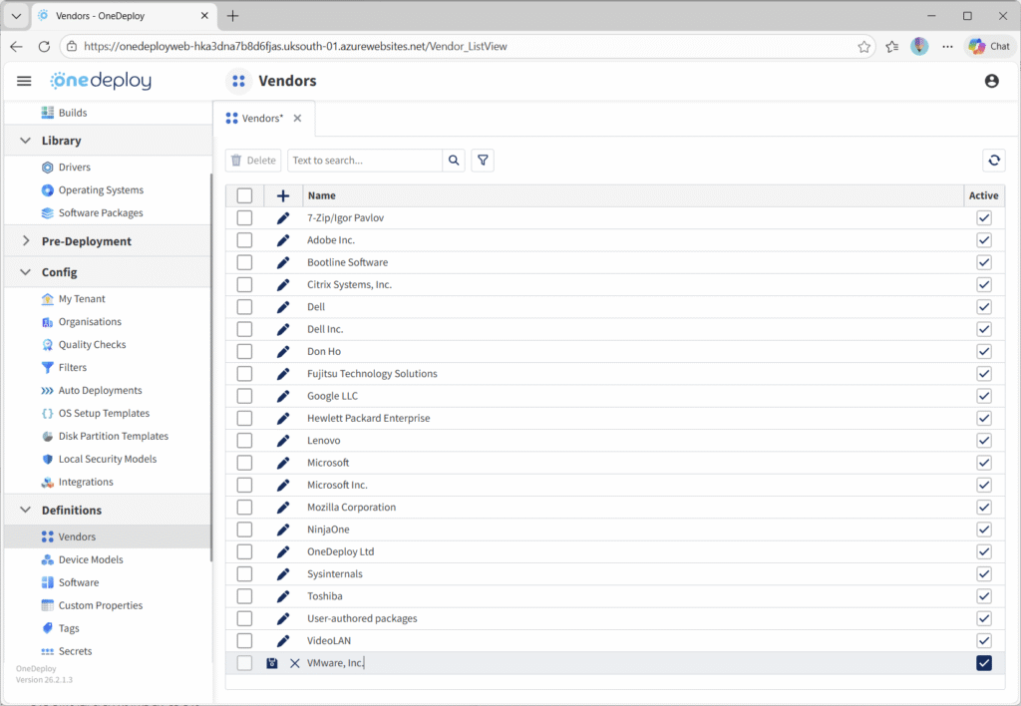
Task: Close the Vendors* tab
Action: (297, 119)
